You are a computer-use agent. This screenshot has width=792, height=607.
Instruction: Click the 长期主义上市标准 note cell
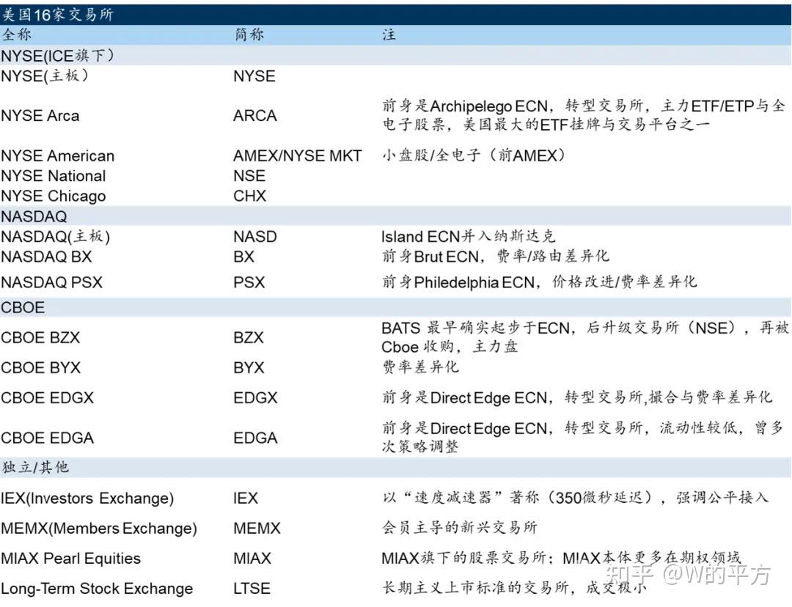(x=513, y=588)
